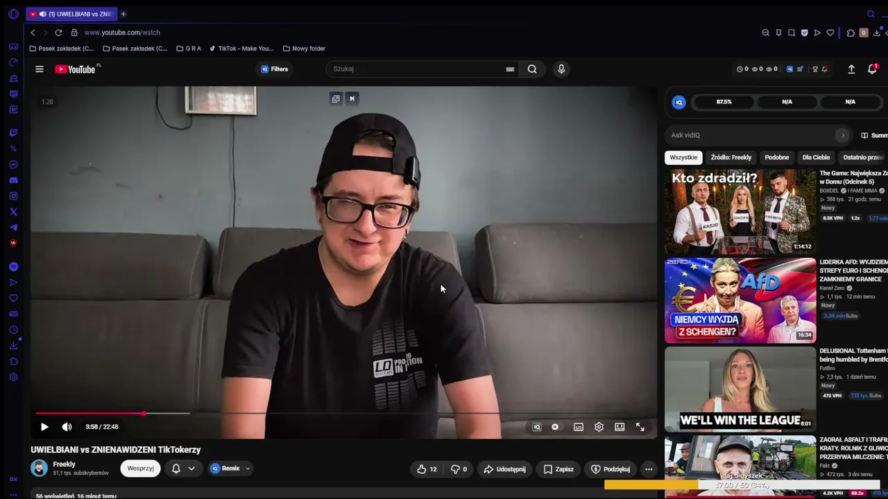Enter fullscreen mode
Image resolution: width=888 pixels, height=499 pixels.
point(640,427)
